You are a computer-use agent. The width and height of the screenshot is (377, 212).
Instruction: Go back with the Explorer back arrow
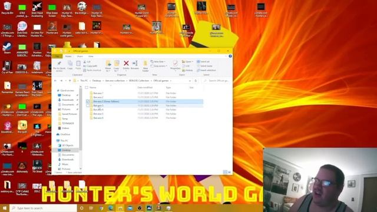(55, 81)
